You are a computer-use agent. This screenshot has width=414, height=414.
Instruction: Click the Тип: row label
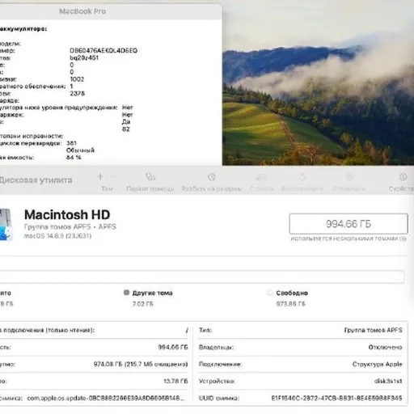[x=205, y=330]
